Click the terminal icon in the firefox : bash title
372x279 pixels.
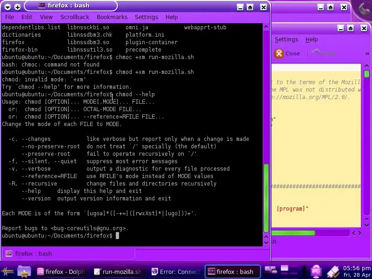tap(42, 5)
